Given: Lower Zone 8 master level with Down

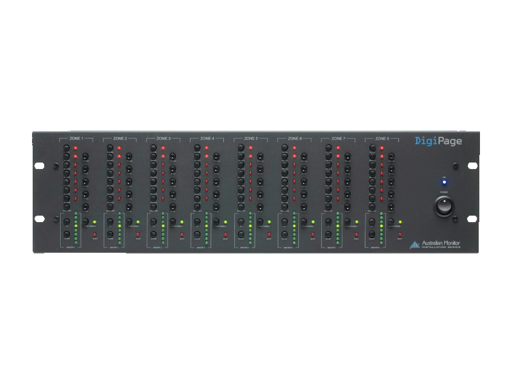Looking at the screenshot, I should pos(372,236).
